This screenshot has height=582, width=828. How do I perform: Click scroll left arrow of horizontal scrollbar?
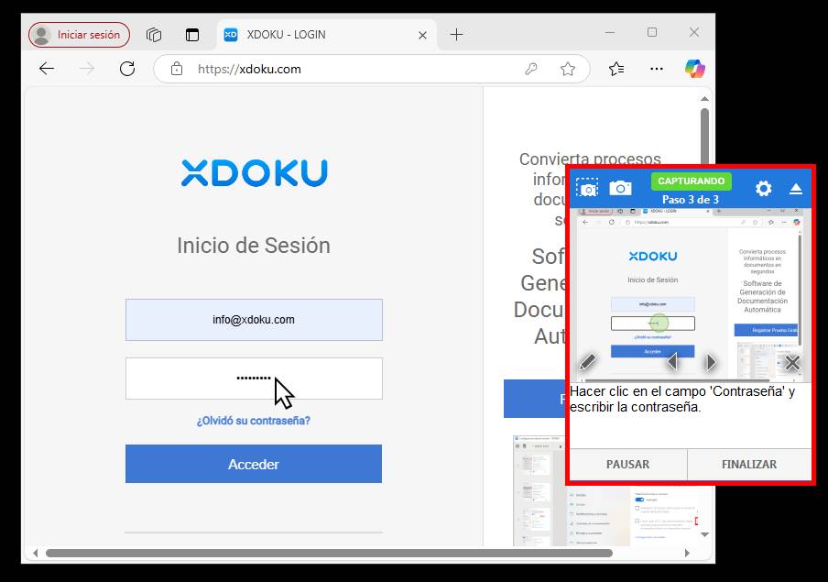click(x=36, y=553)
